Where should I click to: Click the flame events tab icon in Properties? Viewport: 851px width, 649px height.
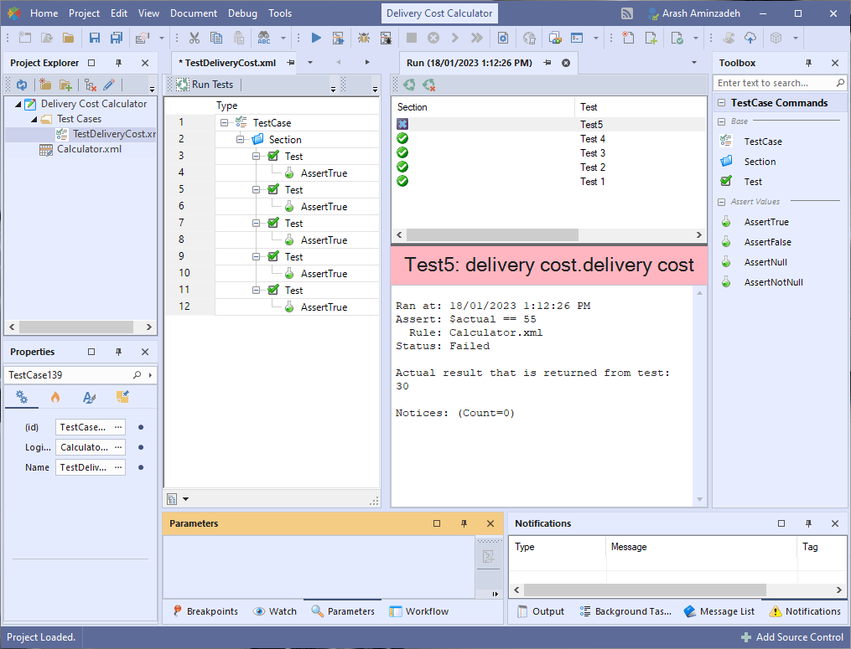(x=55, y=398)
